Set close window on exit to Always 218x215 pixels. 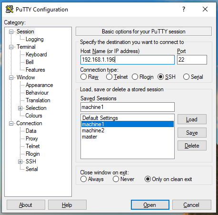tap(83, 179)
